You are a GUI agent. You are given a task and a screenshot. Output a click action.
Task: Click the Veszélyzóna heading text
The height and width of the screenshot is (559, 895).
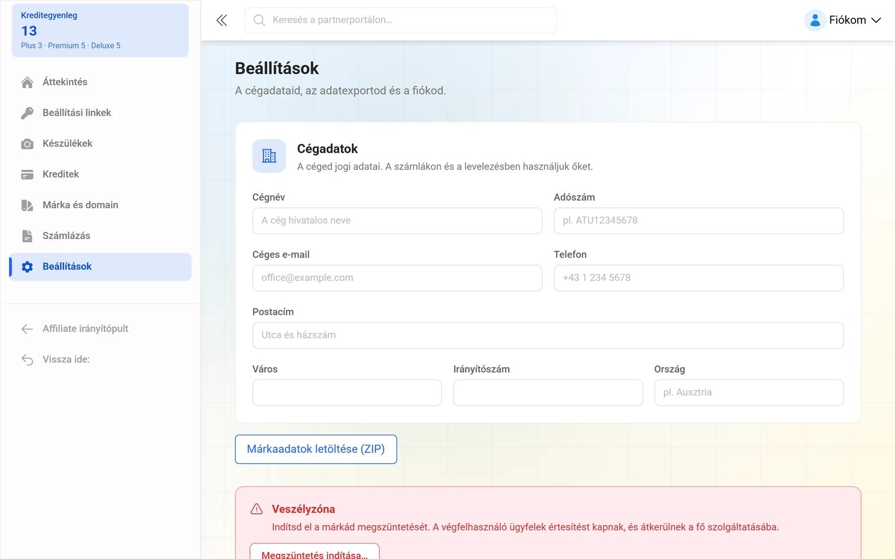(303, 509)
